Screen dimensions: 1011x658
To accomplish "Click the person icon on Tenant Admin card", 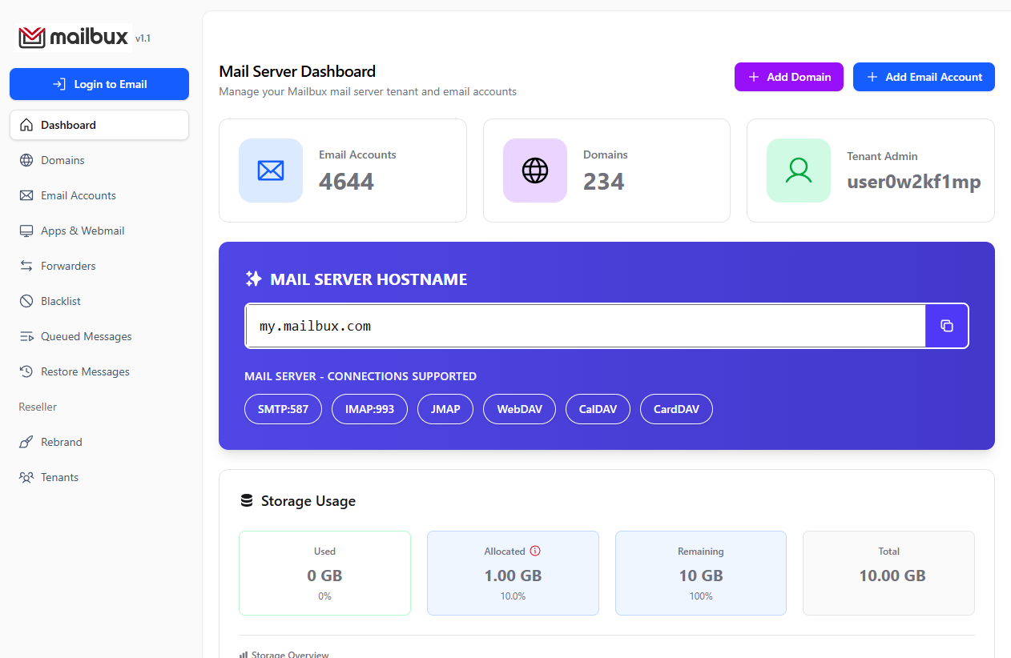I will point(798,170).
